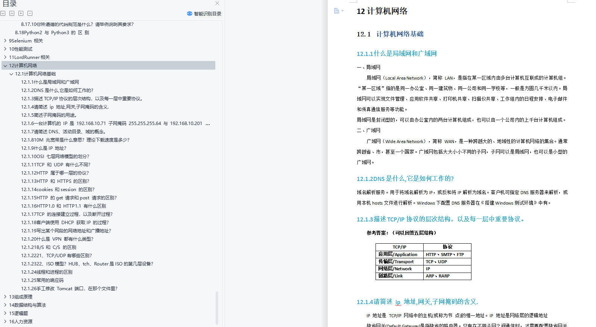Click document heading 12.1.2DNS 是什么,它是如何工作的?
The width and height of the screenshot is (596, 327).
click(405, 179)
